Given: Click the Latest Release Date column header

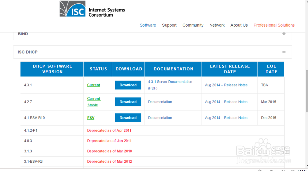Looking at the screenshot, I should (x=229, y=69).
